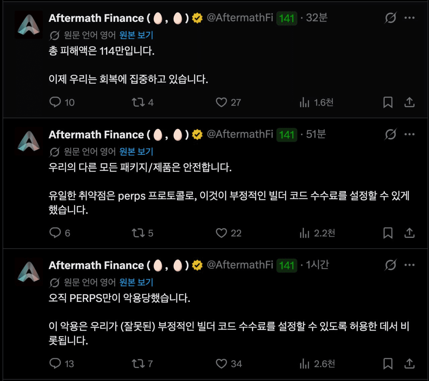The image size is (429, 381).
Task: Repost the post with 4 reposts
Action: [138, 102]
